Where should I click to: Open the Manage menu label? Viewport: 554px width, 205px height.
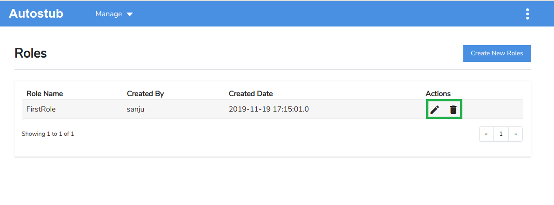pos(108,14)
